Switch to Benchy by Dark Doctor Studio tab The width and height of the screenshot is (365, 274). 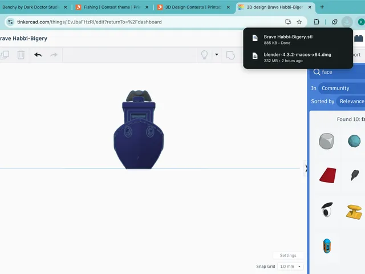point(30,7)
